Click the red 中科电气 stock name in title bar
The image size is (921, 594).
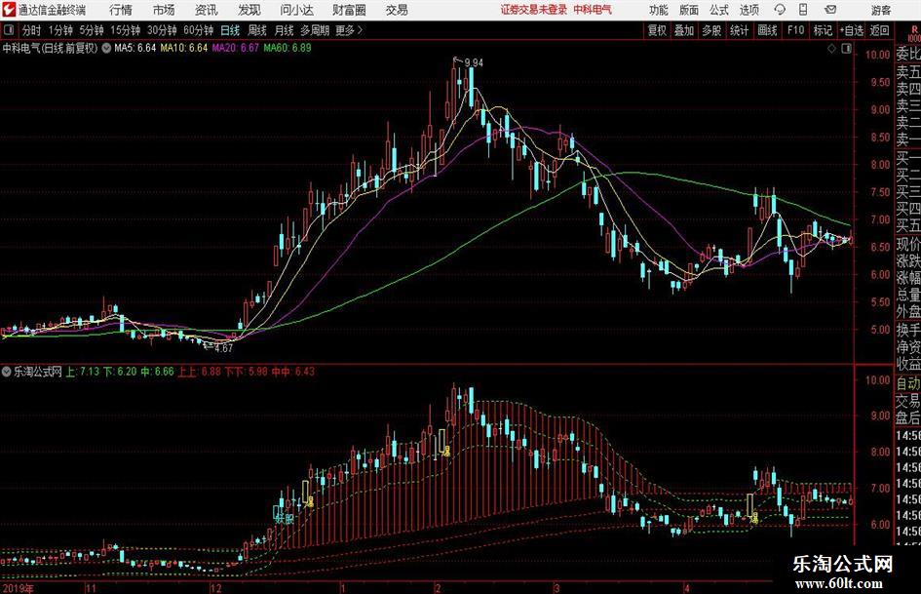tap(593, 10)
